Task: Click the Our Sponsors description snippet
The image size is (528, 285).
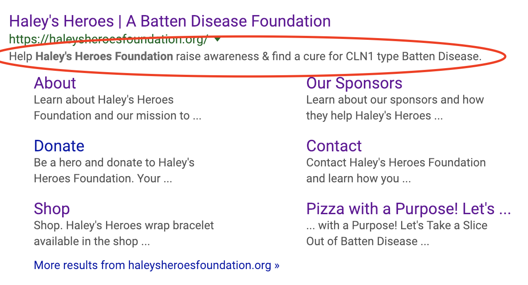Action: [x=395, y=108]
